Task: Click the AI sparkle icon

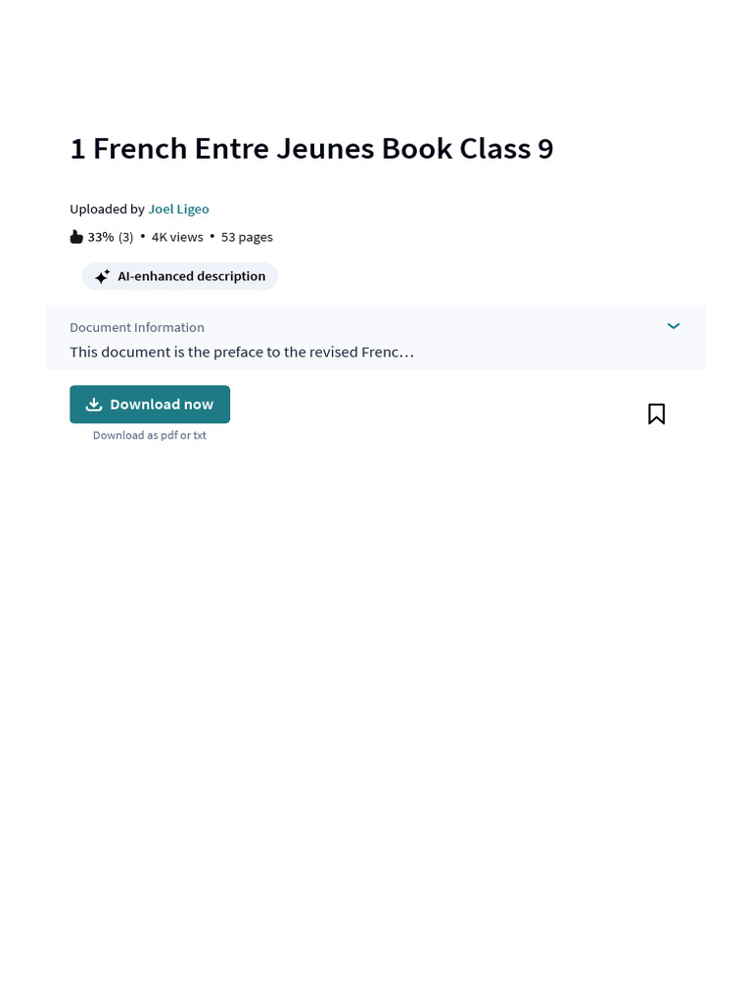Action: pos(102,277)
